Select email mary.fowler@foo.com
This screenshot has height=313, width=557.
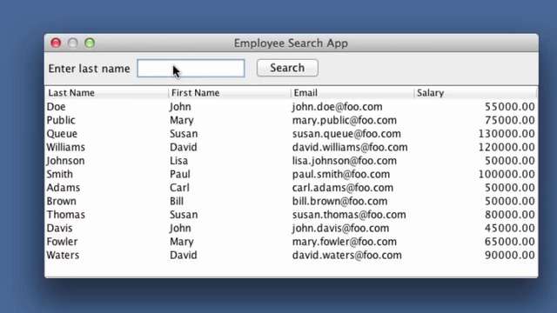[345, 242]
